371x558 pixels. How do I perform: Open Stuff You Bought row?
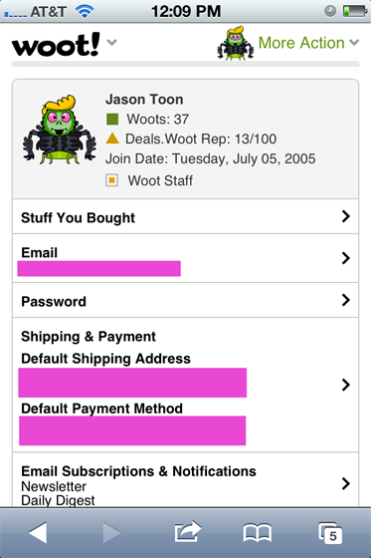pyautogui.click(x=185, y=216)
